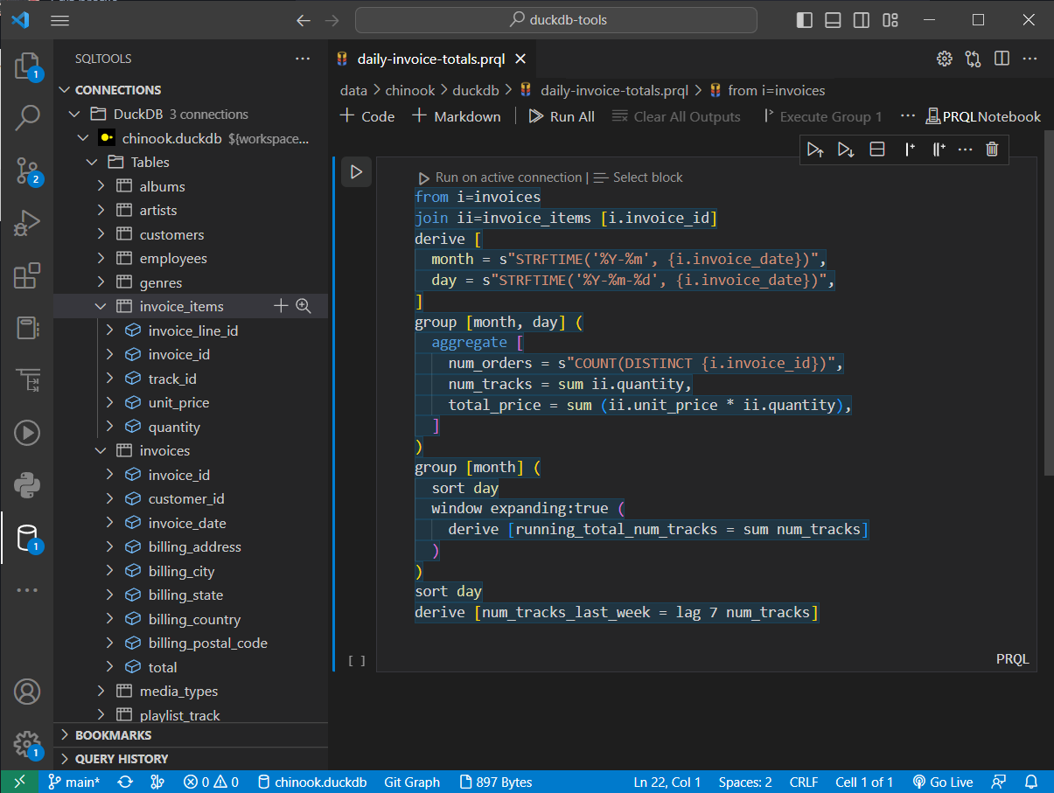The image size is (1054, 793).
Task: Open the hamburger application menu
Action: tap(59, 20)
